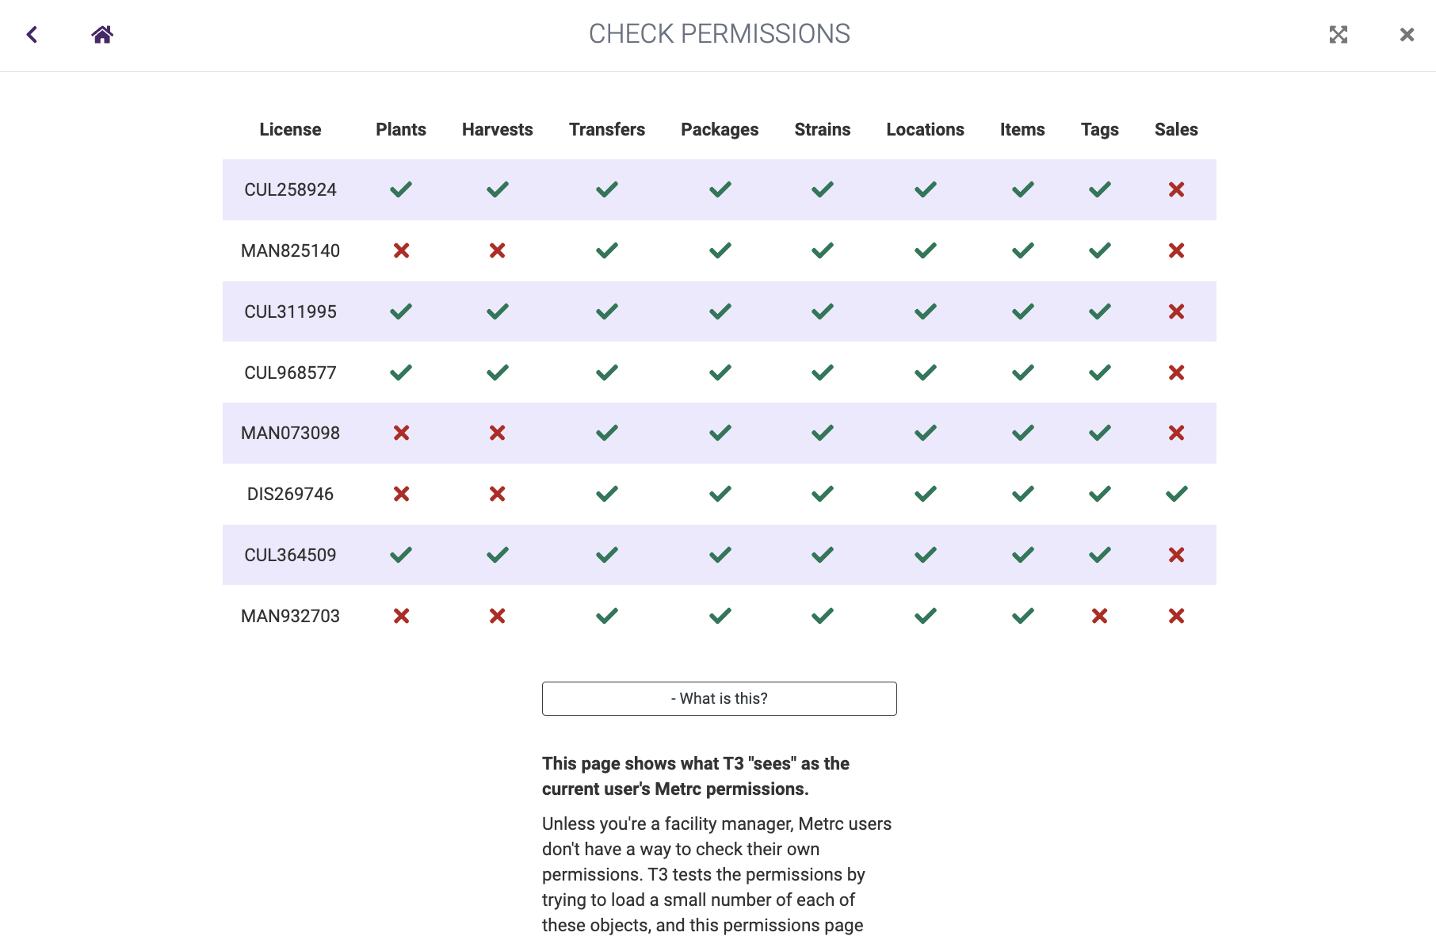Viewport: 1436px width, 940px height.
Task: Click the Locations column header
Action: tap(925, 129)
